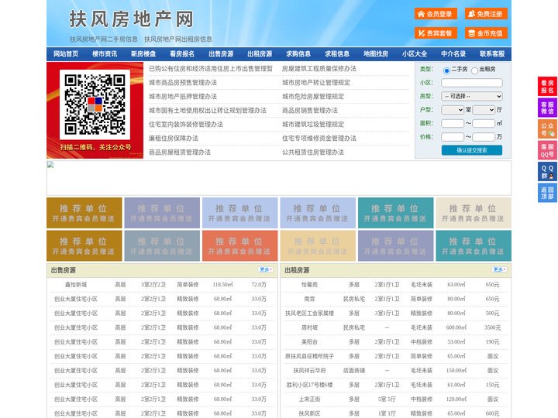Open 公共租赁住房管理办法 link

(313, 152)
